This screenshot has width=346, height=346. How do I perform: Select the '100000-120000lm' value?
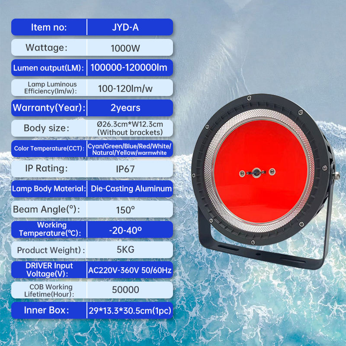[x=129, y=67]
